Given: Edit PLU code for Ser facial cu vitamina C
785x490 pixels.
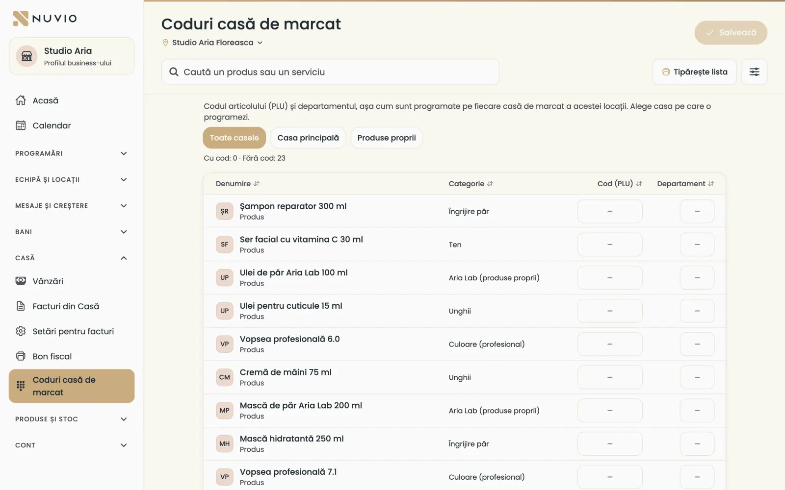Looking at the screenshot, I should click(610, 245).
